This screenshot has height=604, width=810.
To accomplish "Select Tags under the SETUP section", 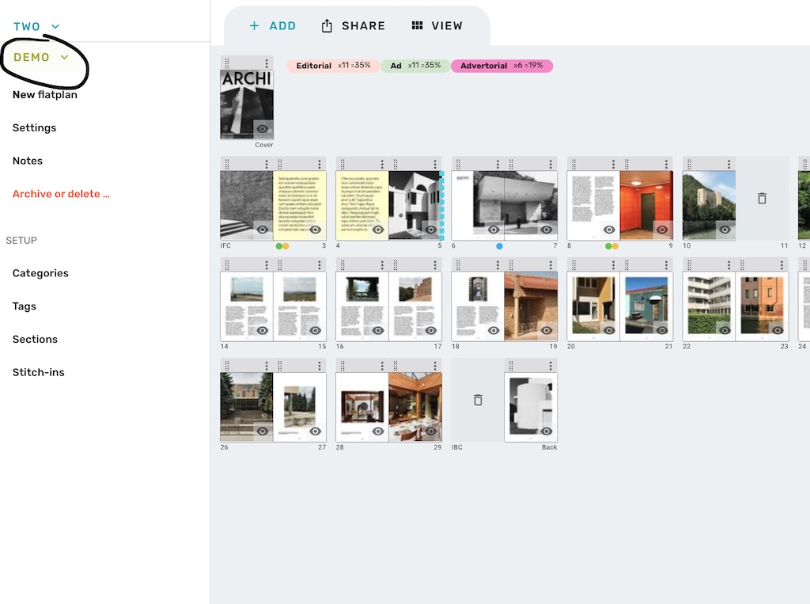I will click(24, 306).
